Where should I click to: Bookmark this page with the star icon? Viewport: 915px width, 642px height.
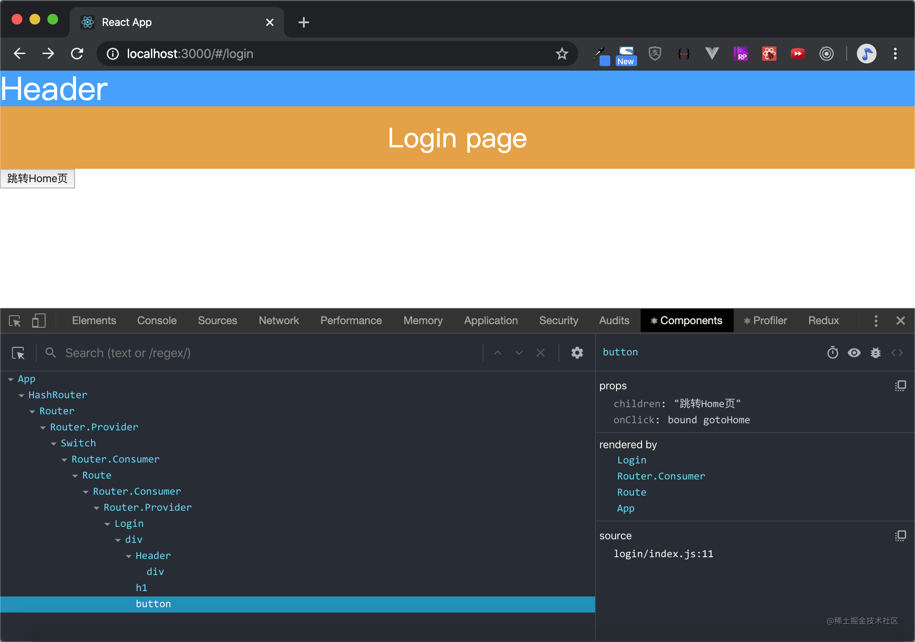point(562,54)
